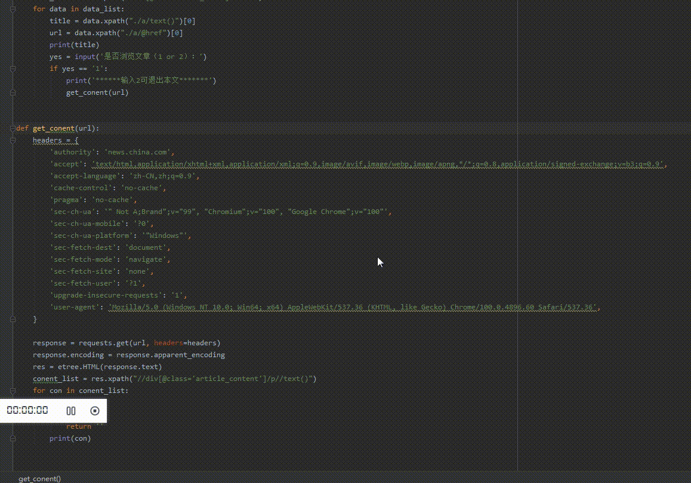Place cursor on the print(title) line
691x483 pixels.
pyautogui.click(x=75, y=44)
